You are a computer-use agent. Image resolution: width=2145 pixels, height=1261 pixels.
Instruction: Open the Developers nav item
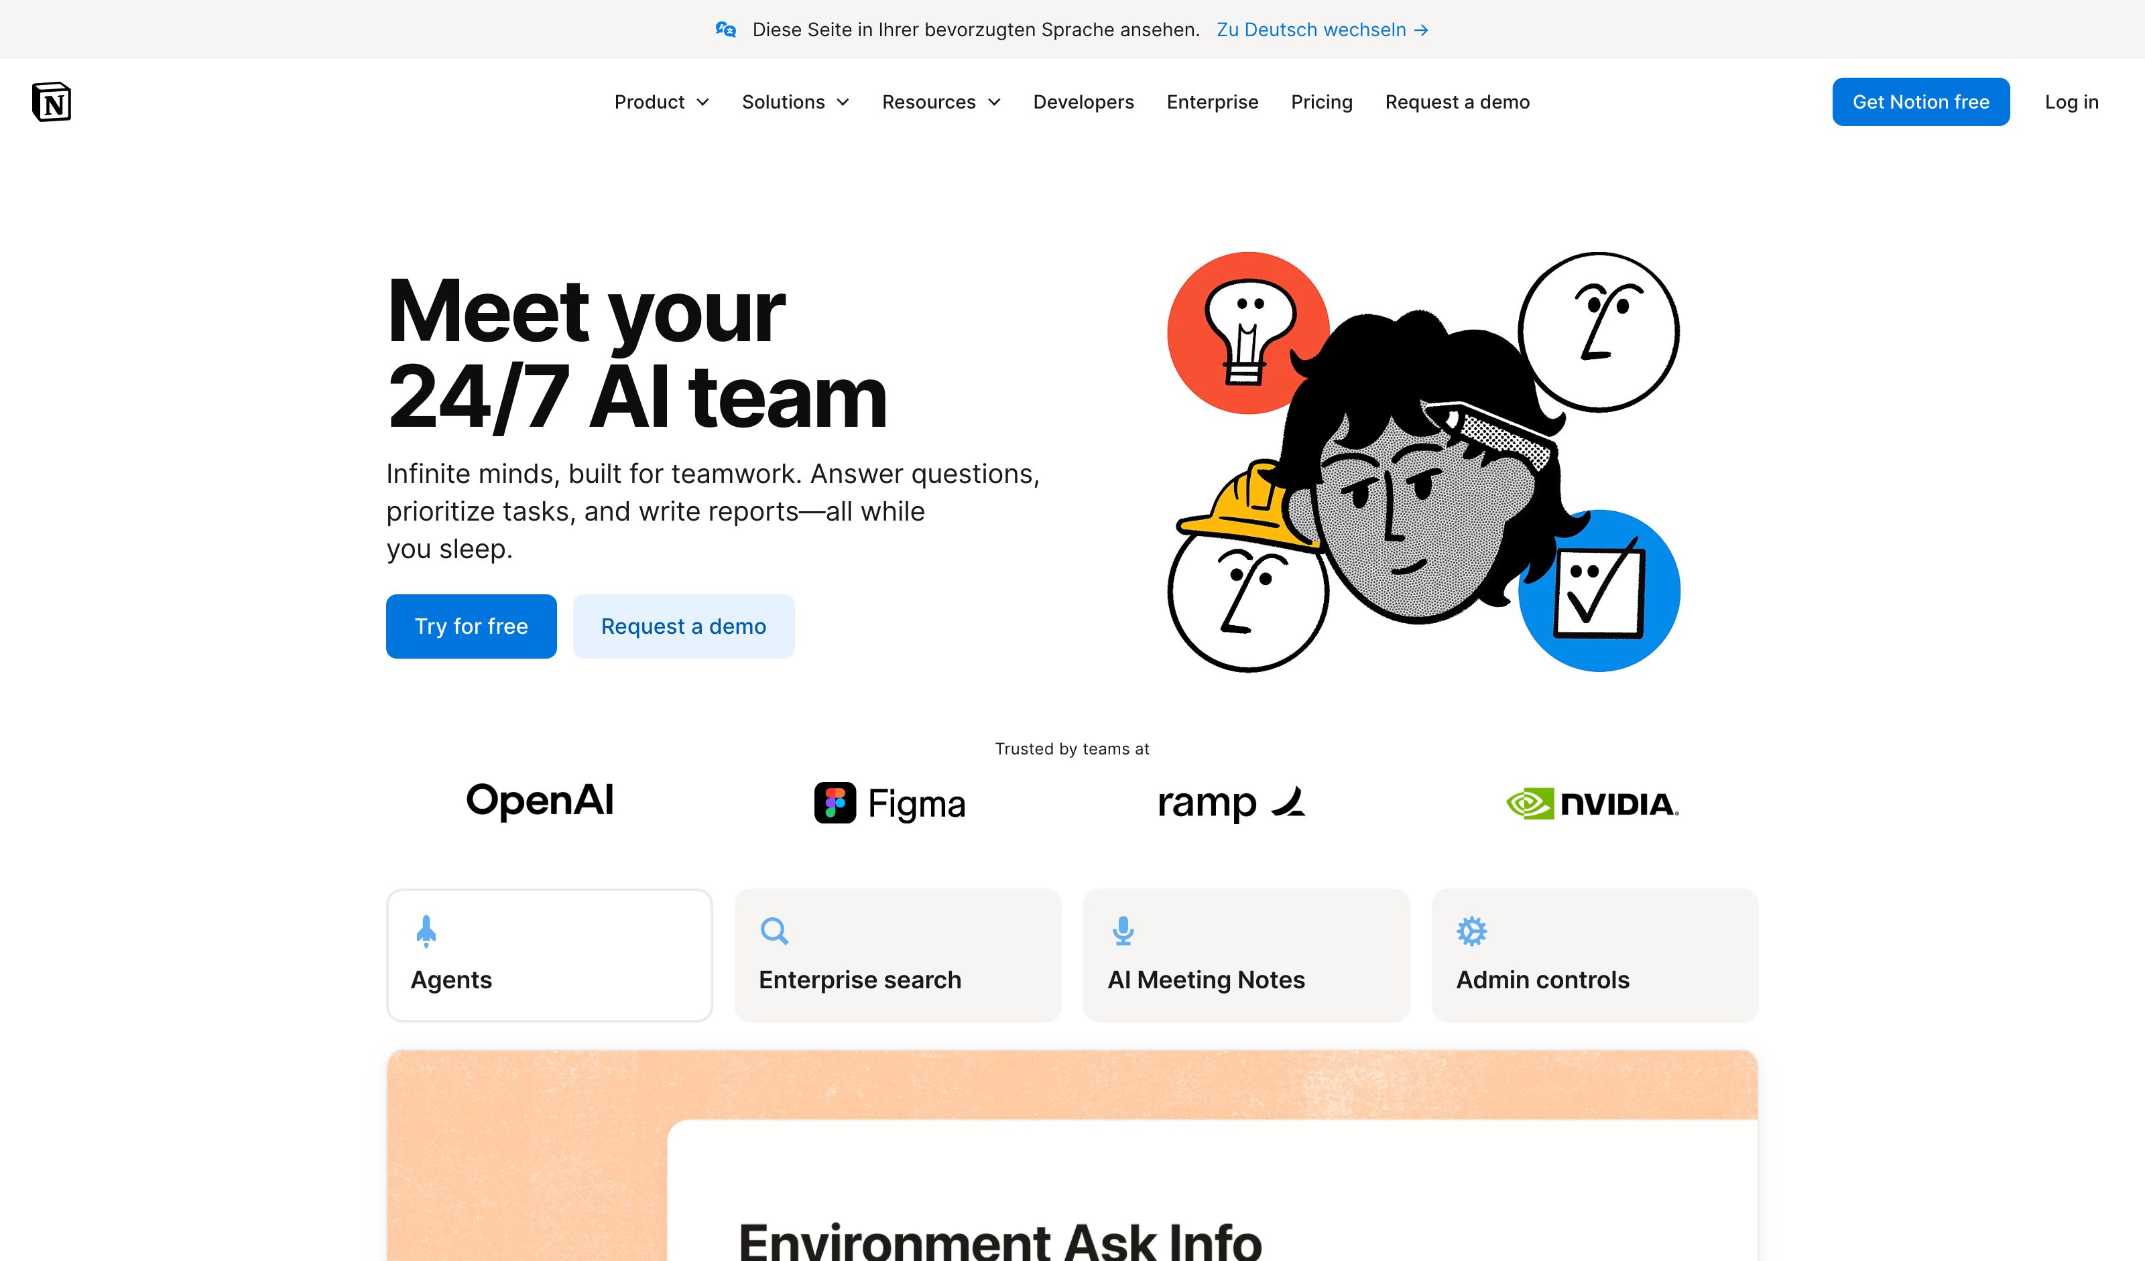click(x=1084, y=102)
